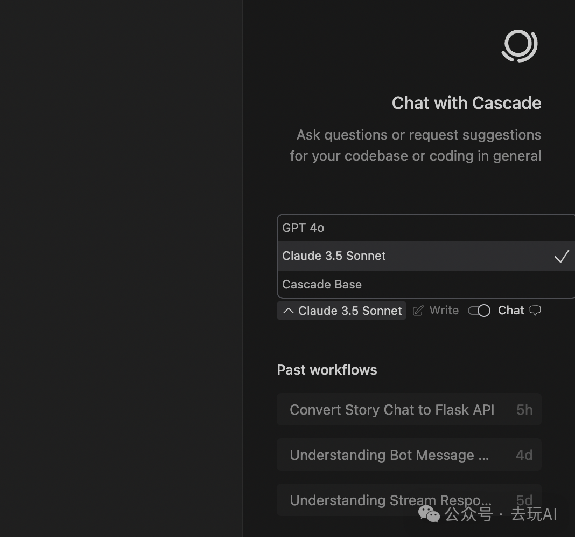Click the 4d timestamp on second workflow
575x537 pixels.
[x=524, y=455]
